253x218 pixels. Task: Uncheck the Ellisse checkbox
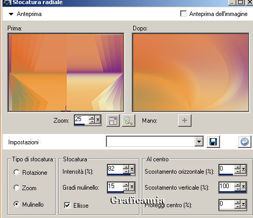pos(67,205)
